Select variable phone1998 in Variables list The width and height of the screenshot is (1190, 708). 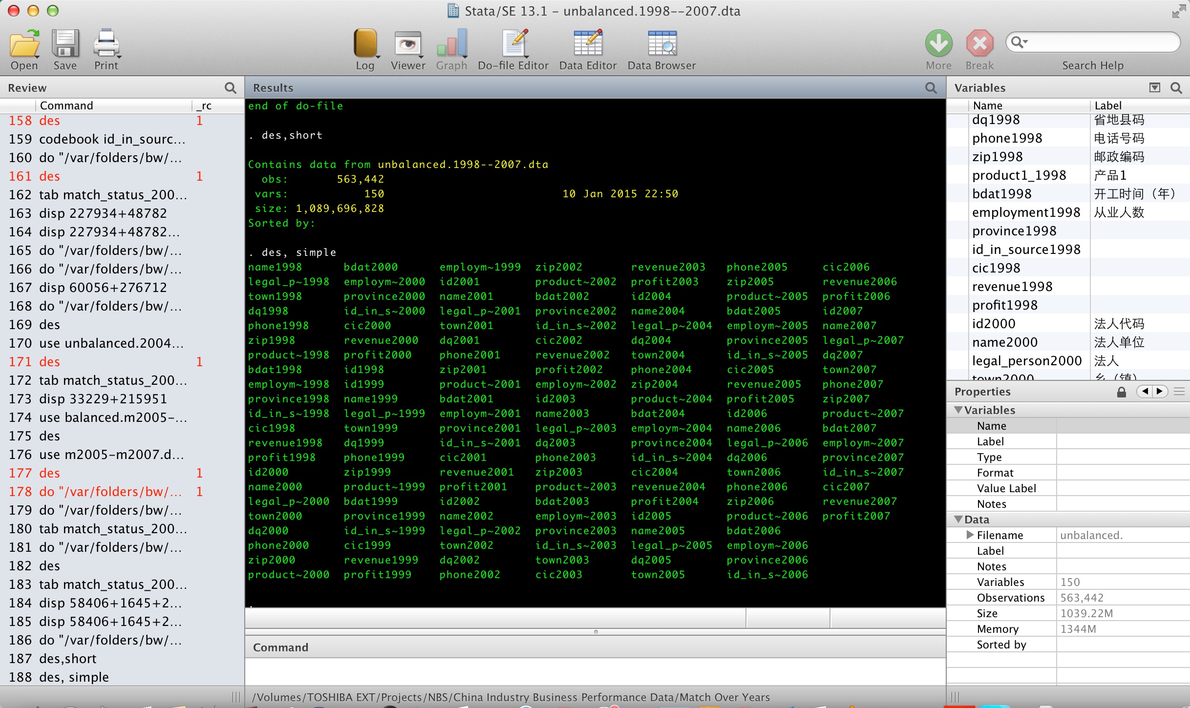point(1068,138)
